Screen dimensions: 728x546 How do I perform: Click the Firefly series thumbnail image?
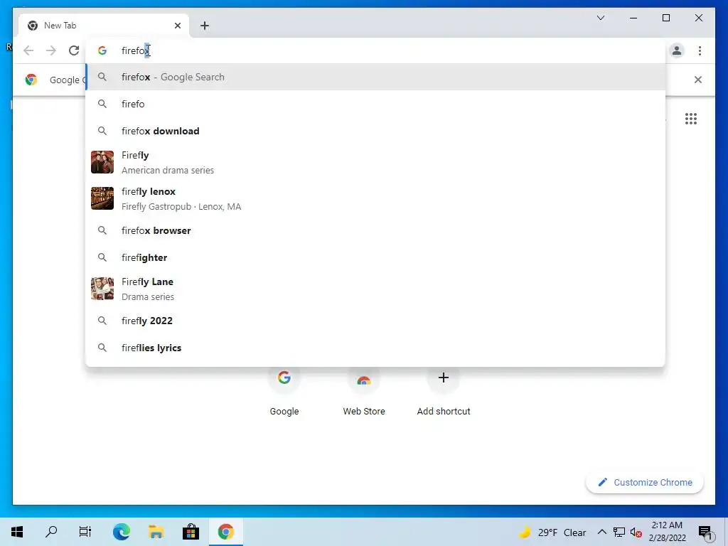point(102,162)
